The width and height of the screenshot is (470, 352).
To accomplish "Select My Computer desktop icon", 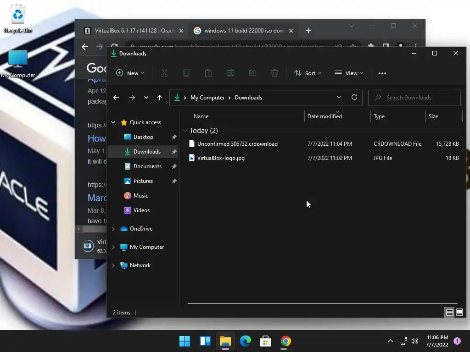I will (x=18, y=64).
